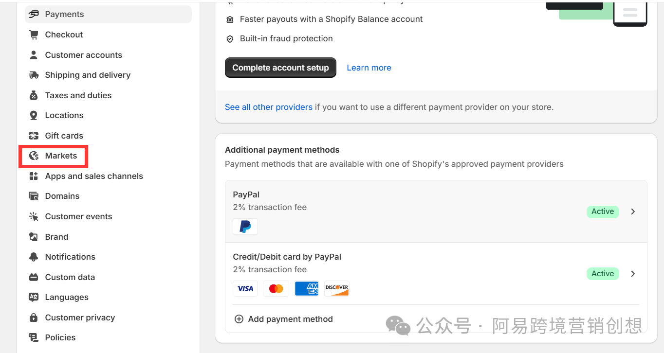Viewport: 664px width, 353px height.
Task: Open the Payments settings menu item
Action: point(64,14)
